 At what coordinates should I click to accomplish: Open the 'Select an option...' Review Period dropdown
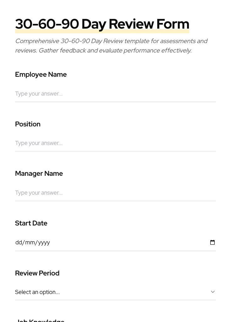(x=37, y=292)
